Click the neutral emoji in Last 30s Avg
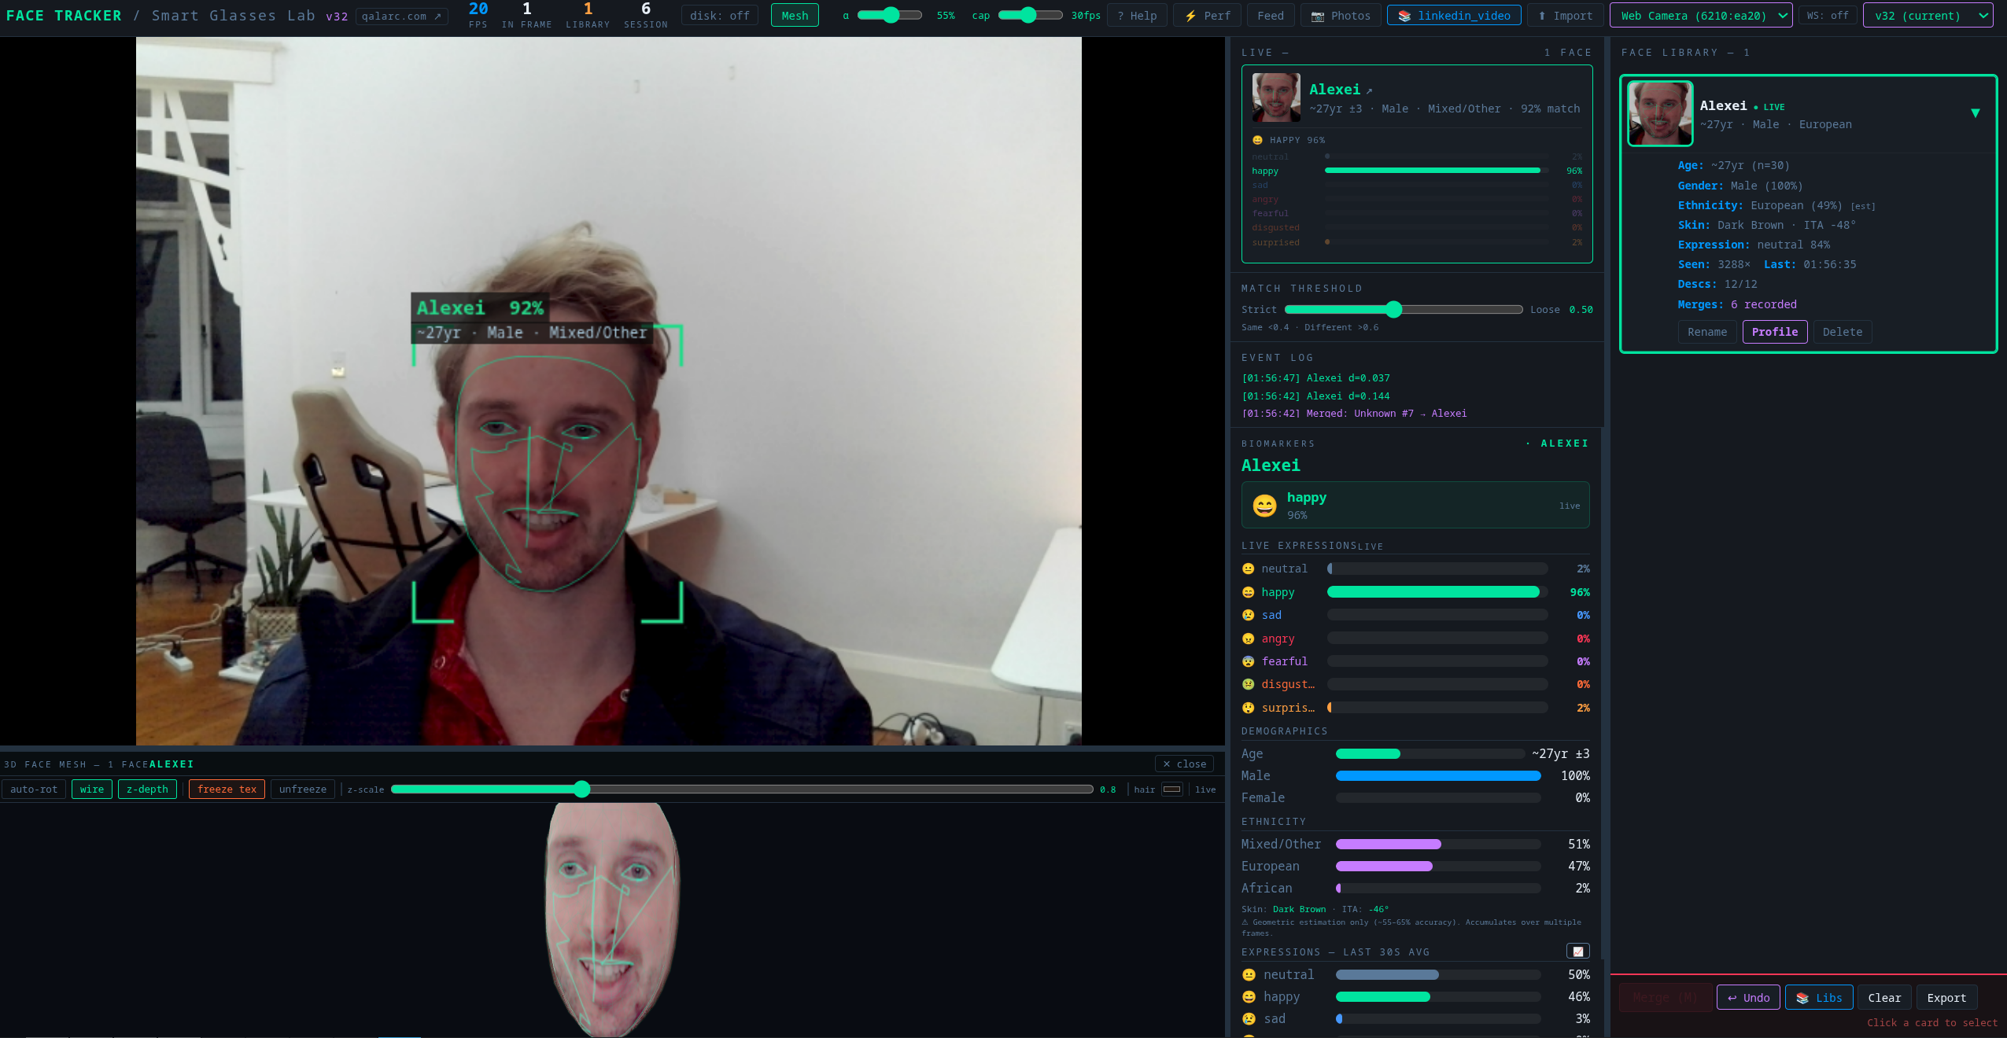 (1249, 974)
